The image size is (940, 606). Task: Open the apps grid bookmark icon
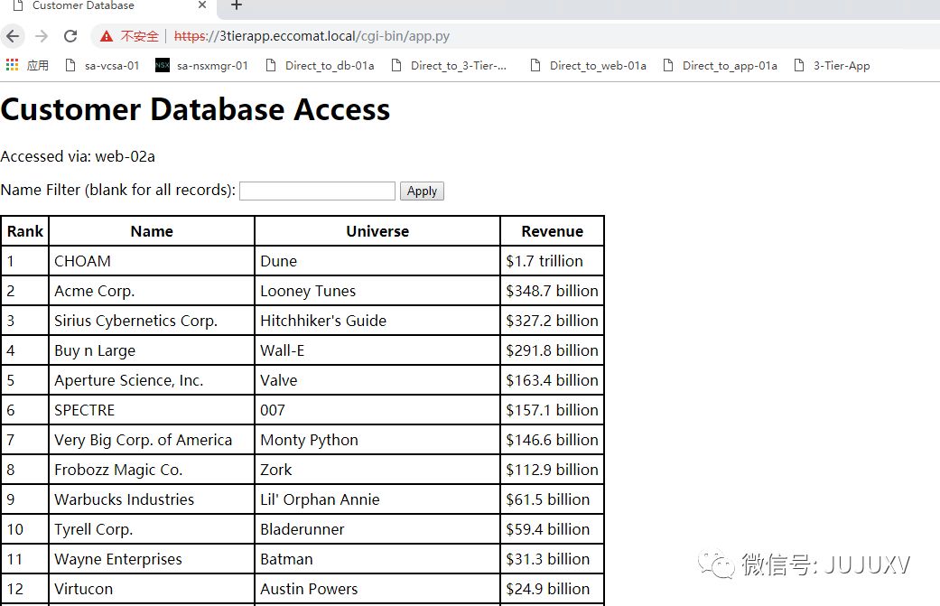pos(12,65)
